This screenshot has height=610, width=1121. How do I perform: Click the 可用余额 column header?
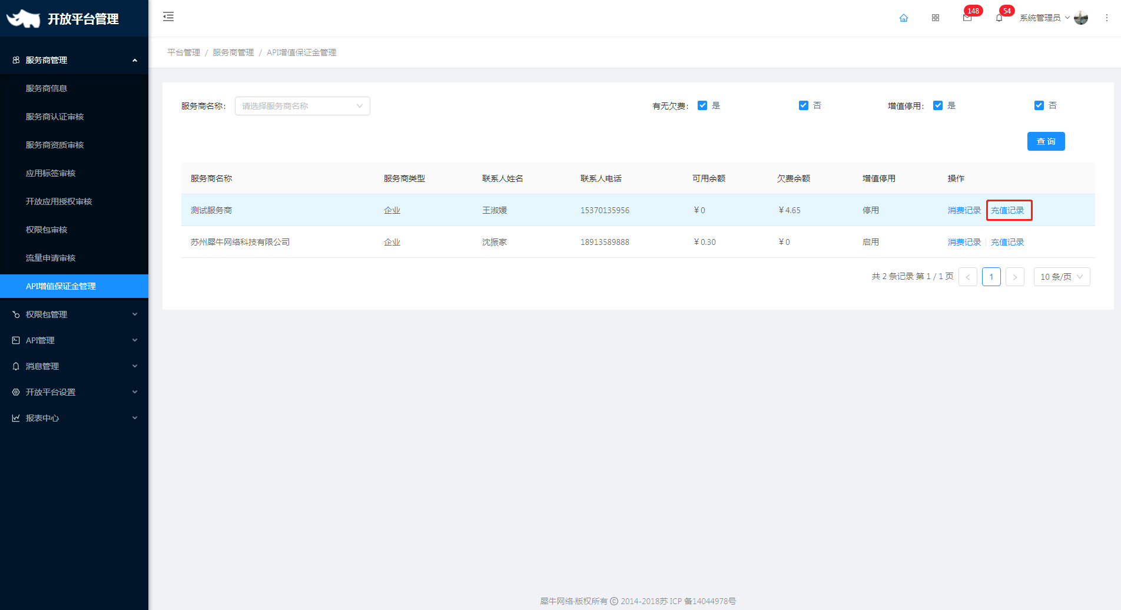coord(709,178)
